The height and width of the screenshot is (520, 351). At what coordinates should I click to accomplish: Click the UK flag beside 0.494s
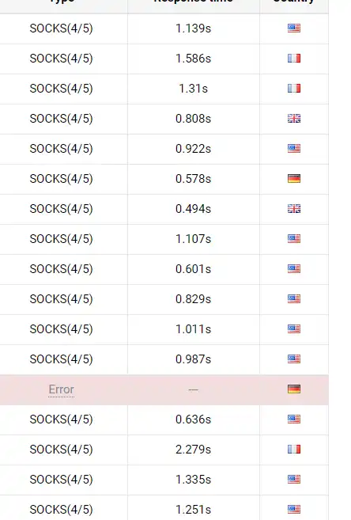[x=294, y=209]
